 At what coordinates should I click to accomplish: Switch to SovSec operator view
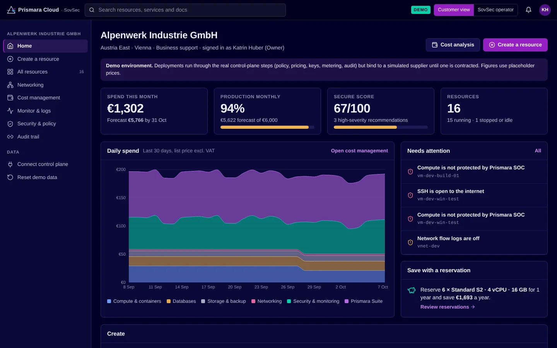pyautogui.click(x=495, y=10)
